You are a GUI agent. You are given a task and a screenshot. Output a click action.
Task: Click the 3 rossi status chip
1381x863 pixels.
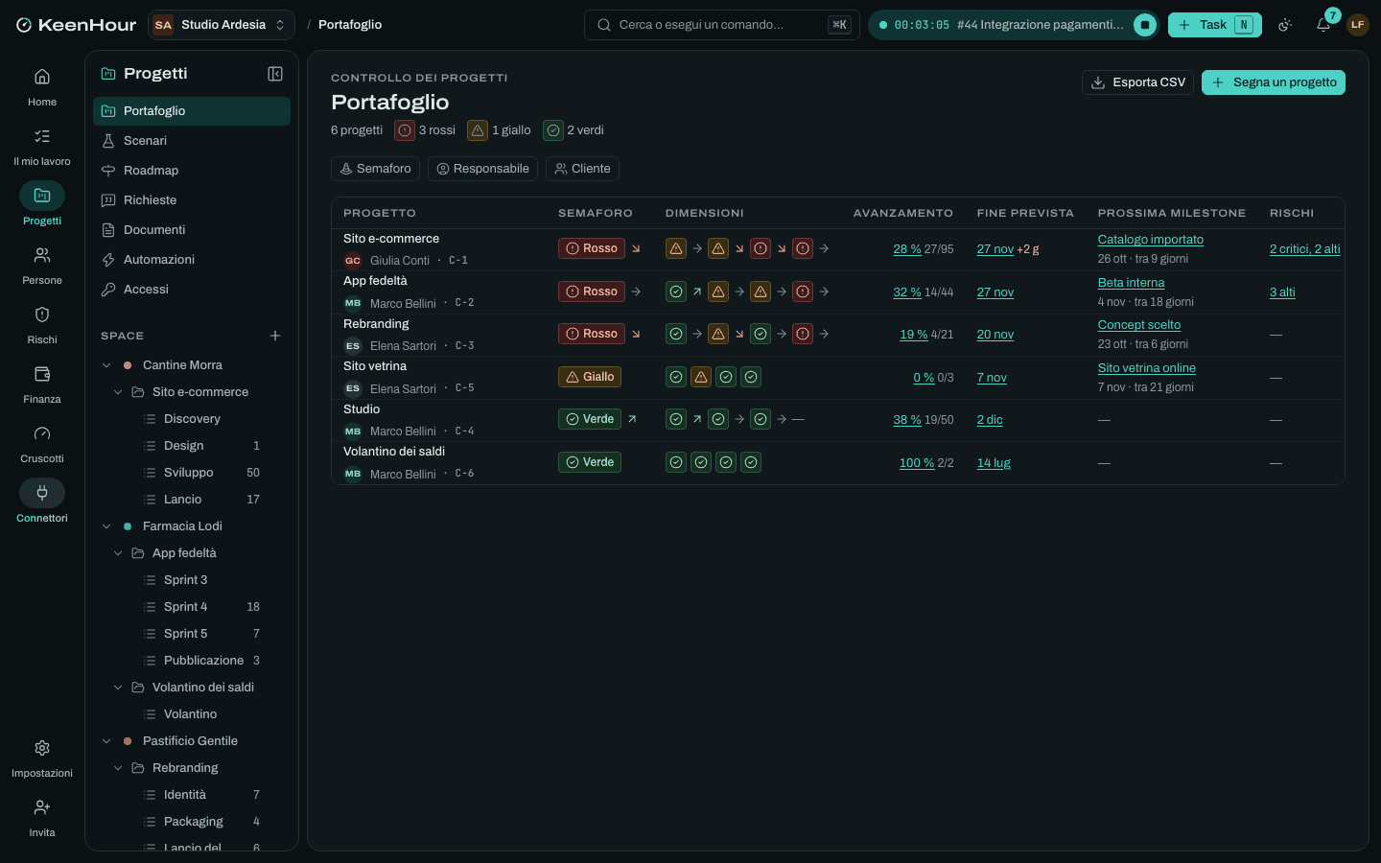tap(426, 130)
